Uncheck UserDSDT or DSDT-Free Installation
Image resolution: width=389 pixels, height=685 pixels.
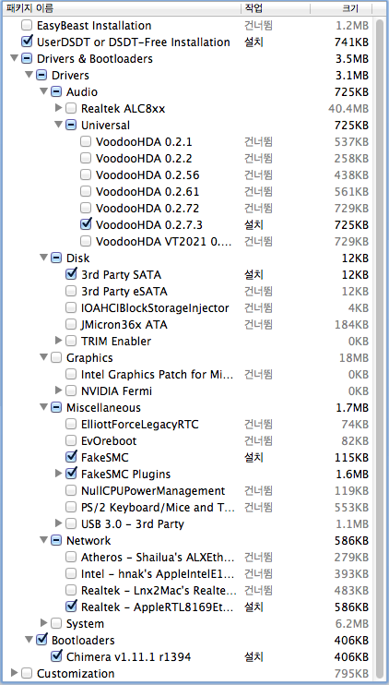(27, 42)
